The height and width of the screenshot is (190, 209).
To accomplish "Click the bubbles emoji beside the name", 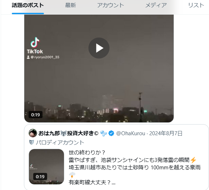I will (104, 133).
